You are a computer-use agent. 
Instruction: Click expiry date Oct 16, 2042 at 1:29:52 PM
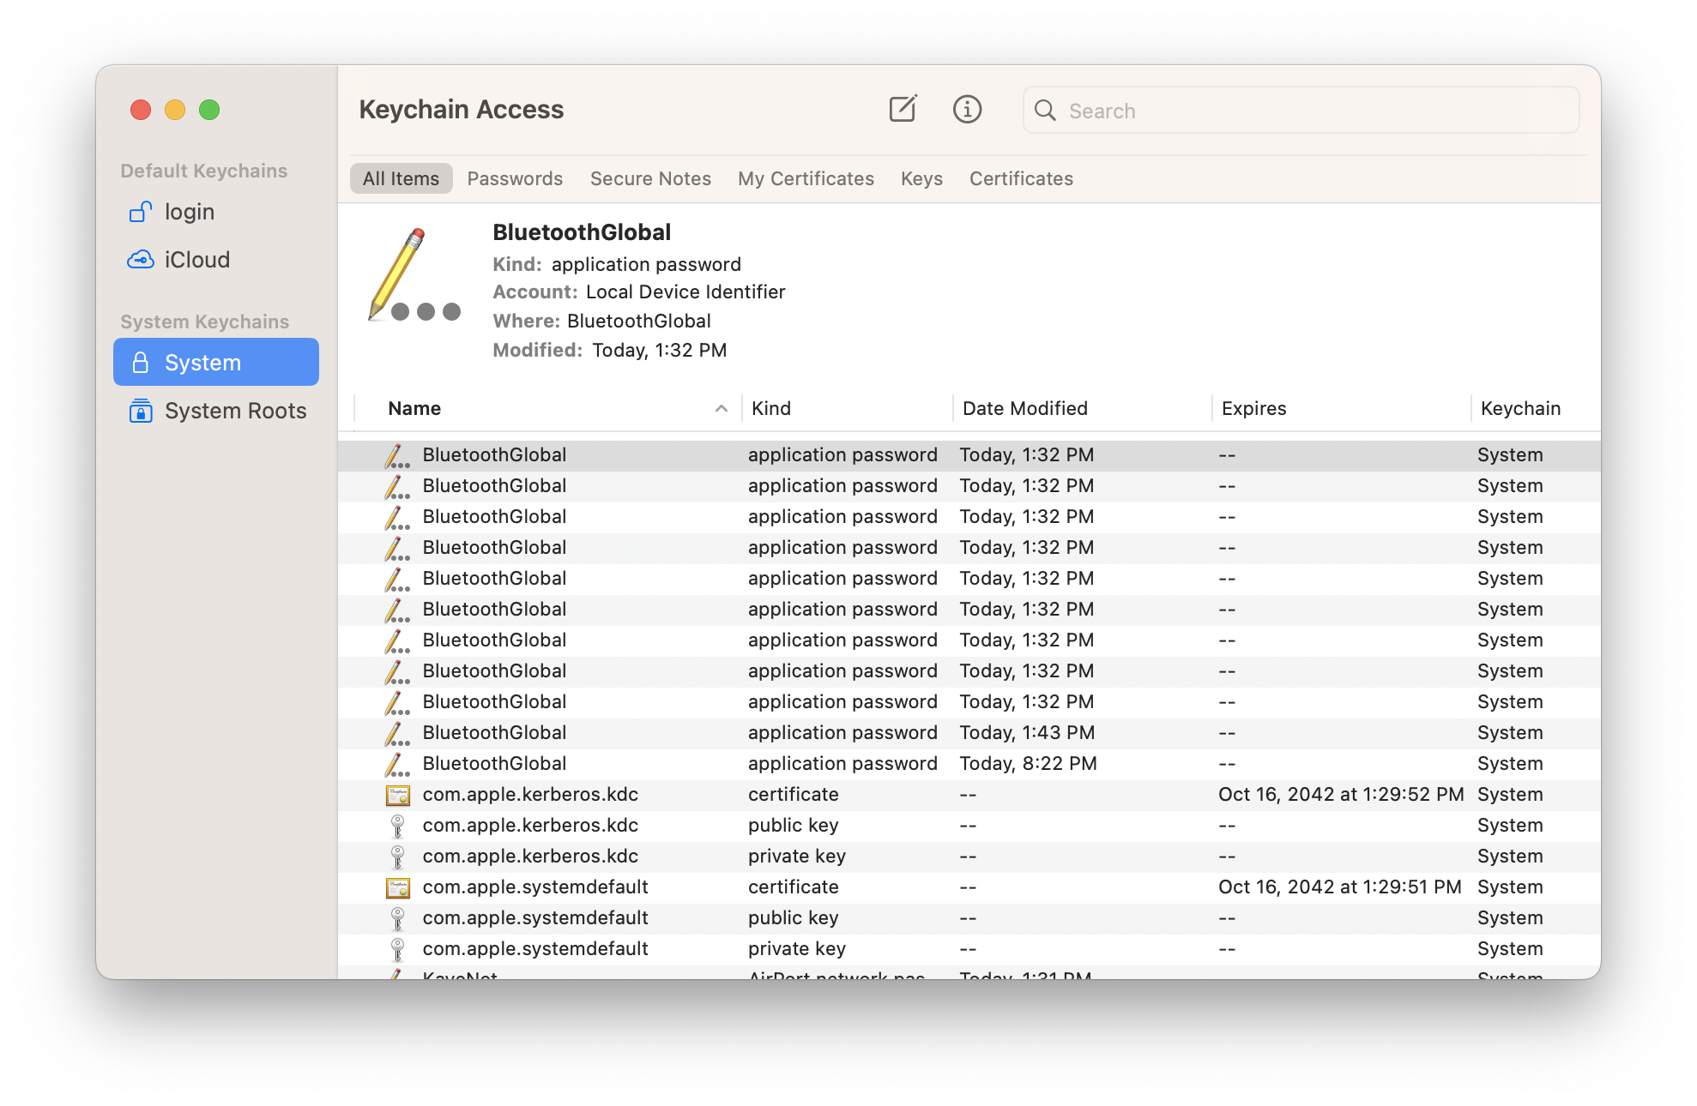click(x=1341, y=795)
